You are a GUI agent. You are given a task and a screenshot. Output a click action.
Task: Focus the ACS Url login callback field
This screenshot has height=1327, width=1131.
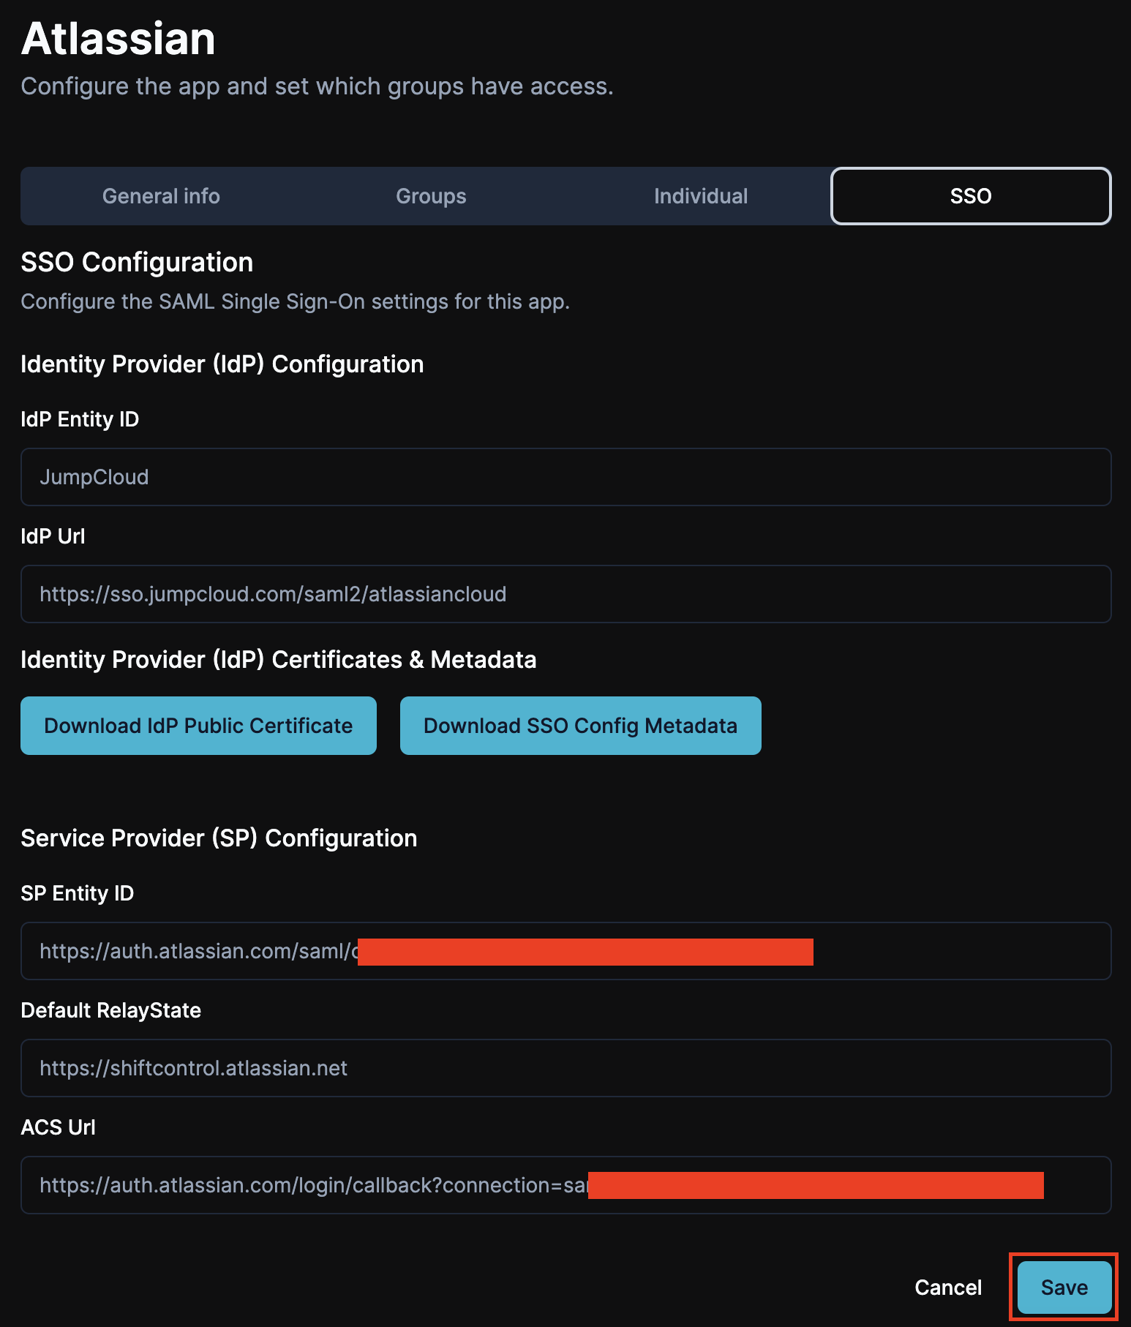click(565, 1185)
